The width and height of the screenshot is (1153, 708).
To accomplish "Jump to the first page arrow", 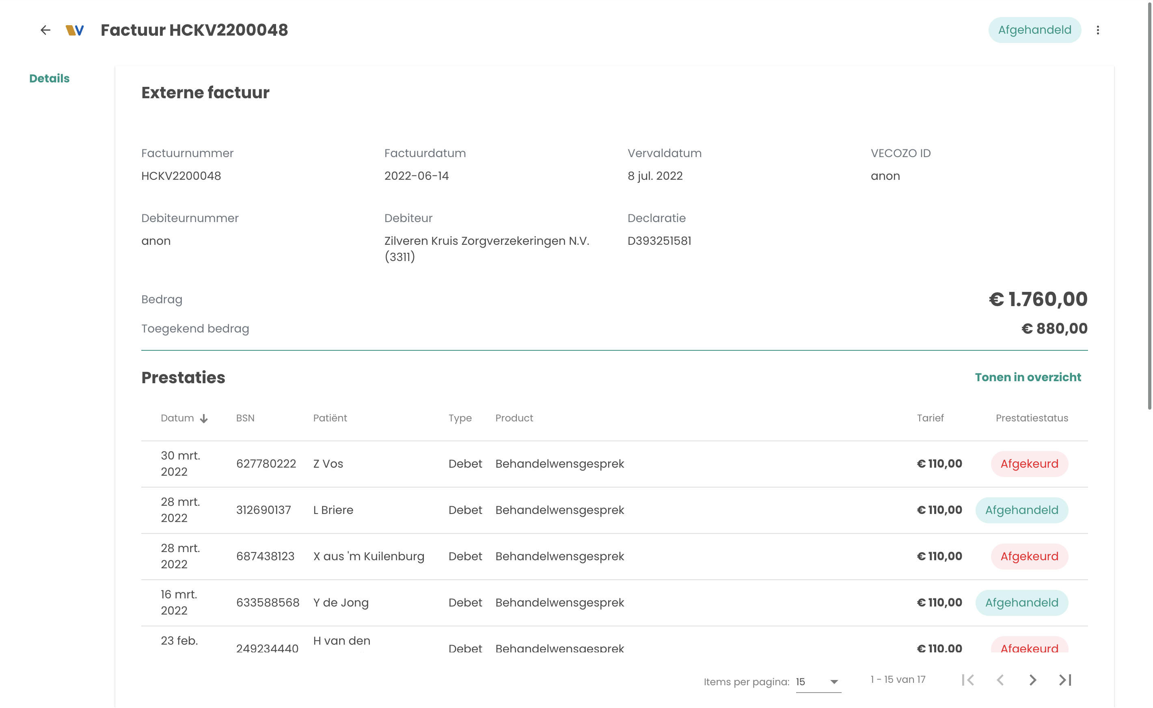I will point(967,680).
